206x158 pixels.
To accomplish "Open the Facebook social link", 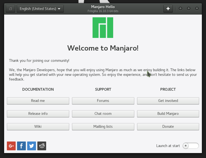I will pos(21,146).
